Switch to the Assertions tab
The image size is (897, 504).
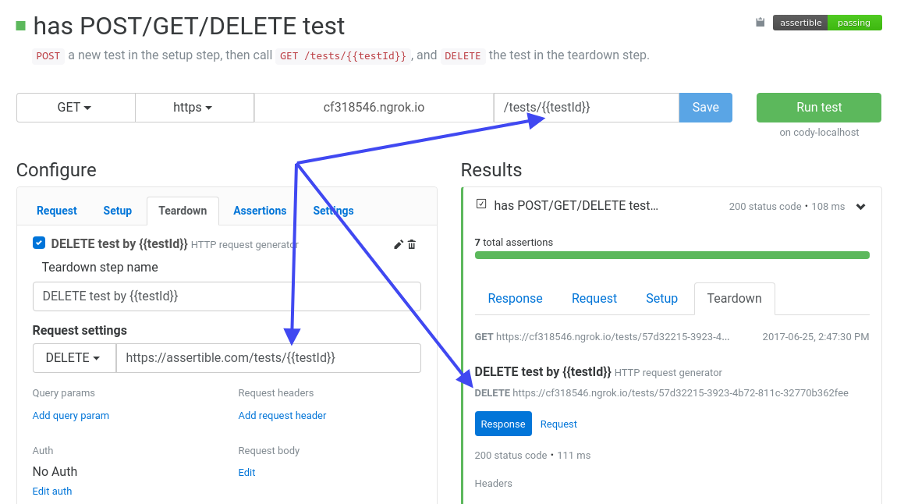260,211
